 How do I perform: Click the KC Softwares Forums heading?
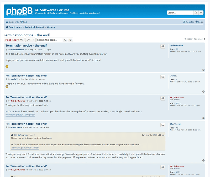[x=52, y=10]
